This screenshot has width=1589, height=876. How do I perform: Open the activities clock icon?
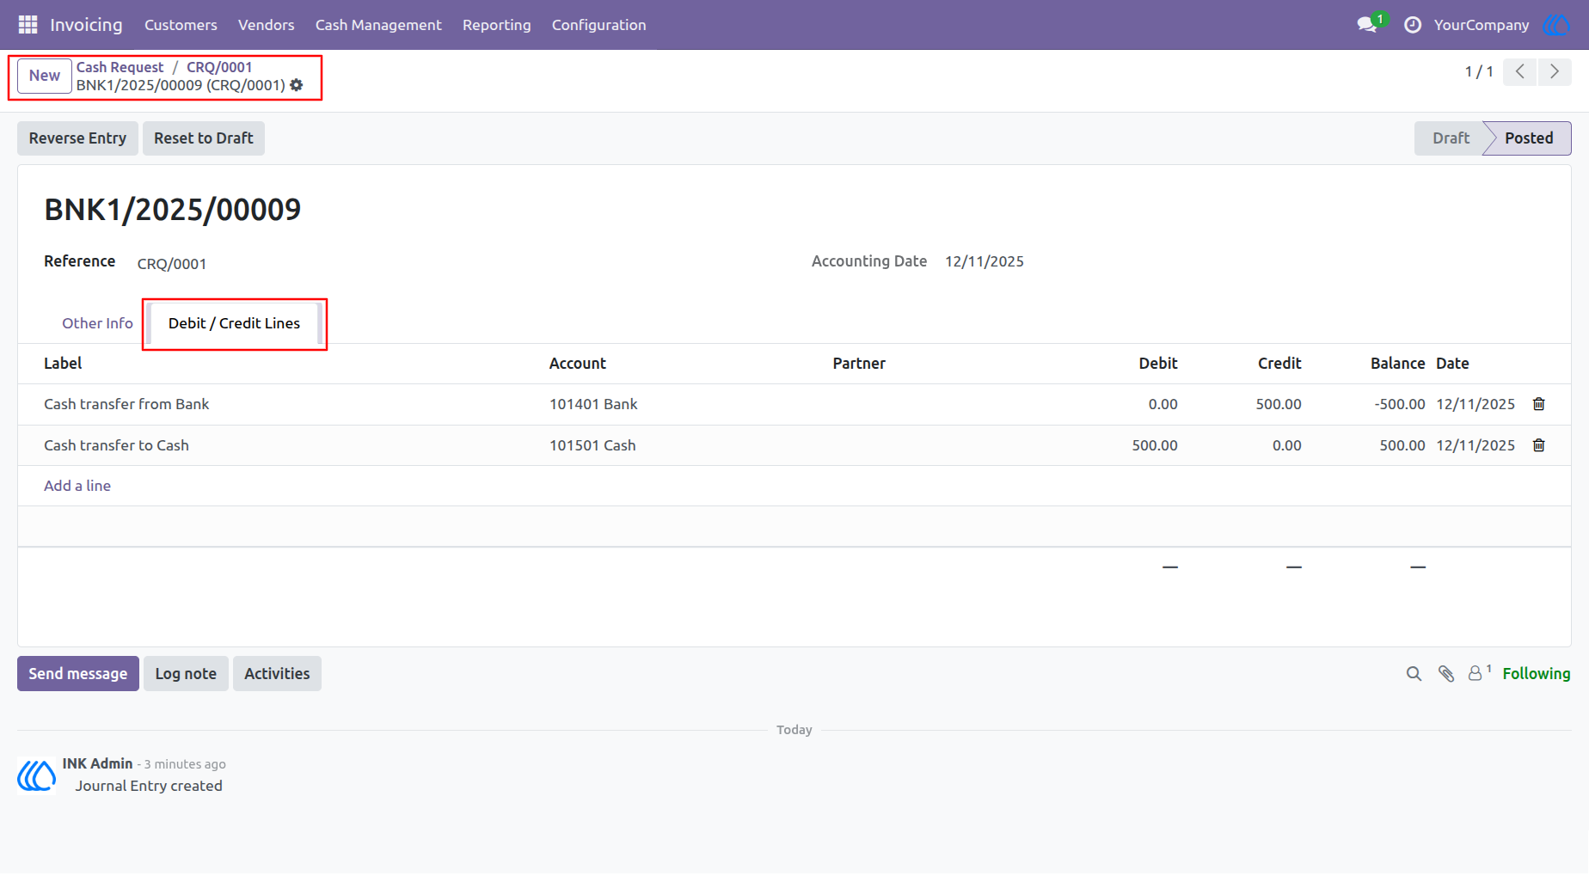point(1413,25)
